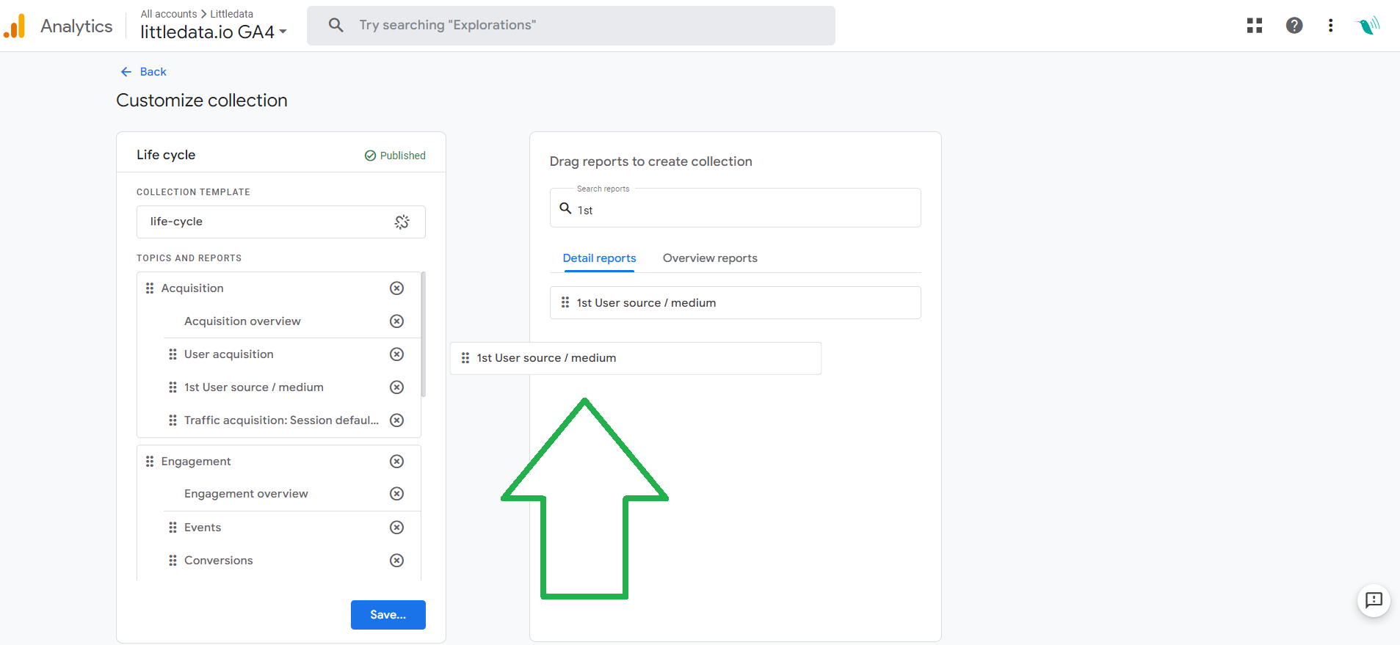Screen dimensions: 1400x645
Task: Grab the drag handle of Acquisition topic
Action: click(150, 288)
